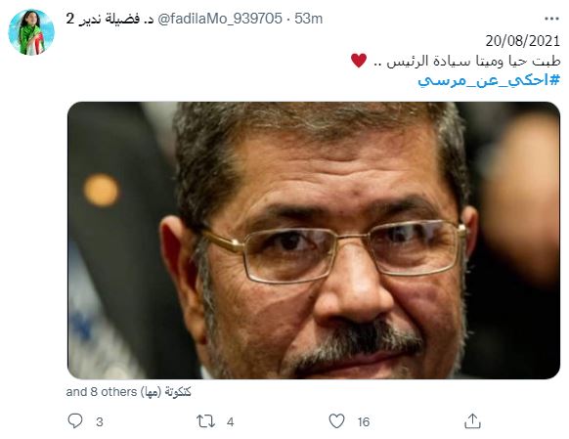Click the 53m timestamp link

point(308,19)
